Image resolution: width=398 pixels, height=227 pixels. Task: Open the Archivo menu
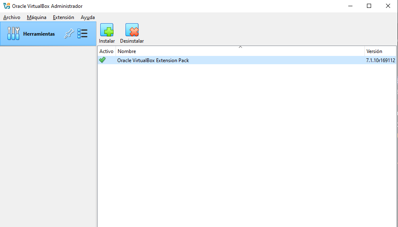[x=12, y=17]
